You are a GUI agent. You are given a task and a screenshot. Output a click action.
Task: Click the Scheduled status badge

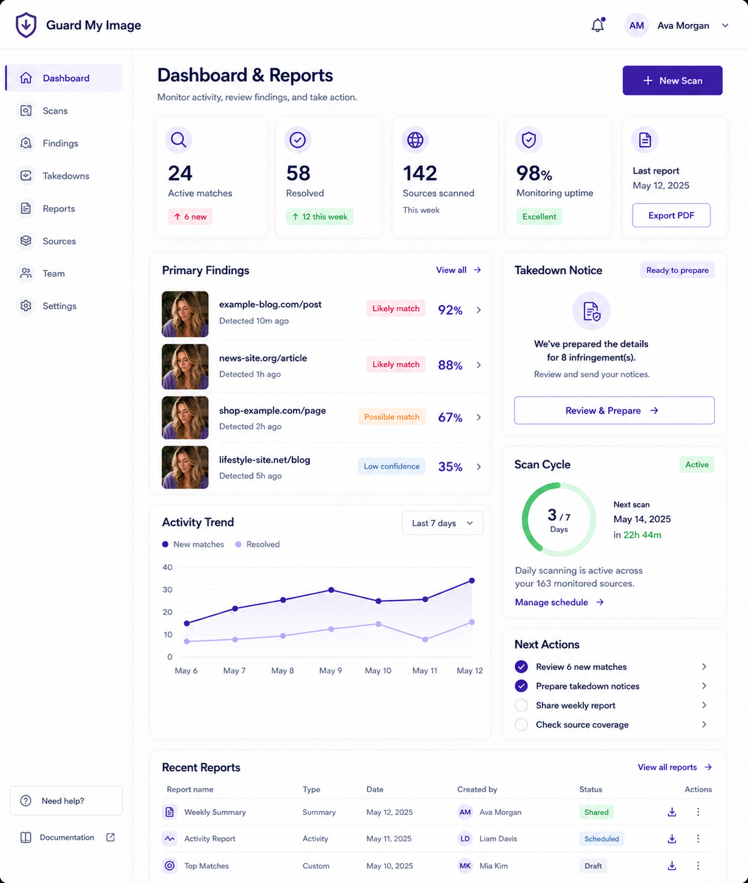[x=602, y=838]
